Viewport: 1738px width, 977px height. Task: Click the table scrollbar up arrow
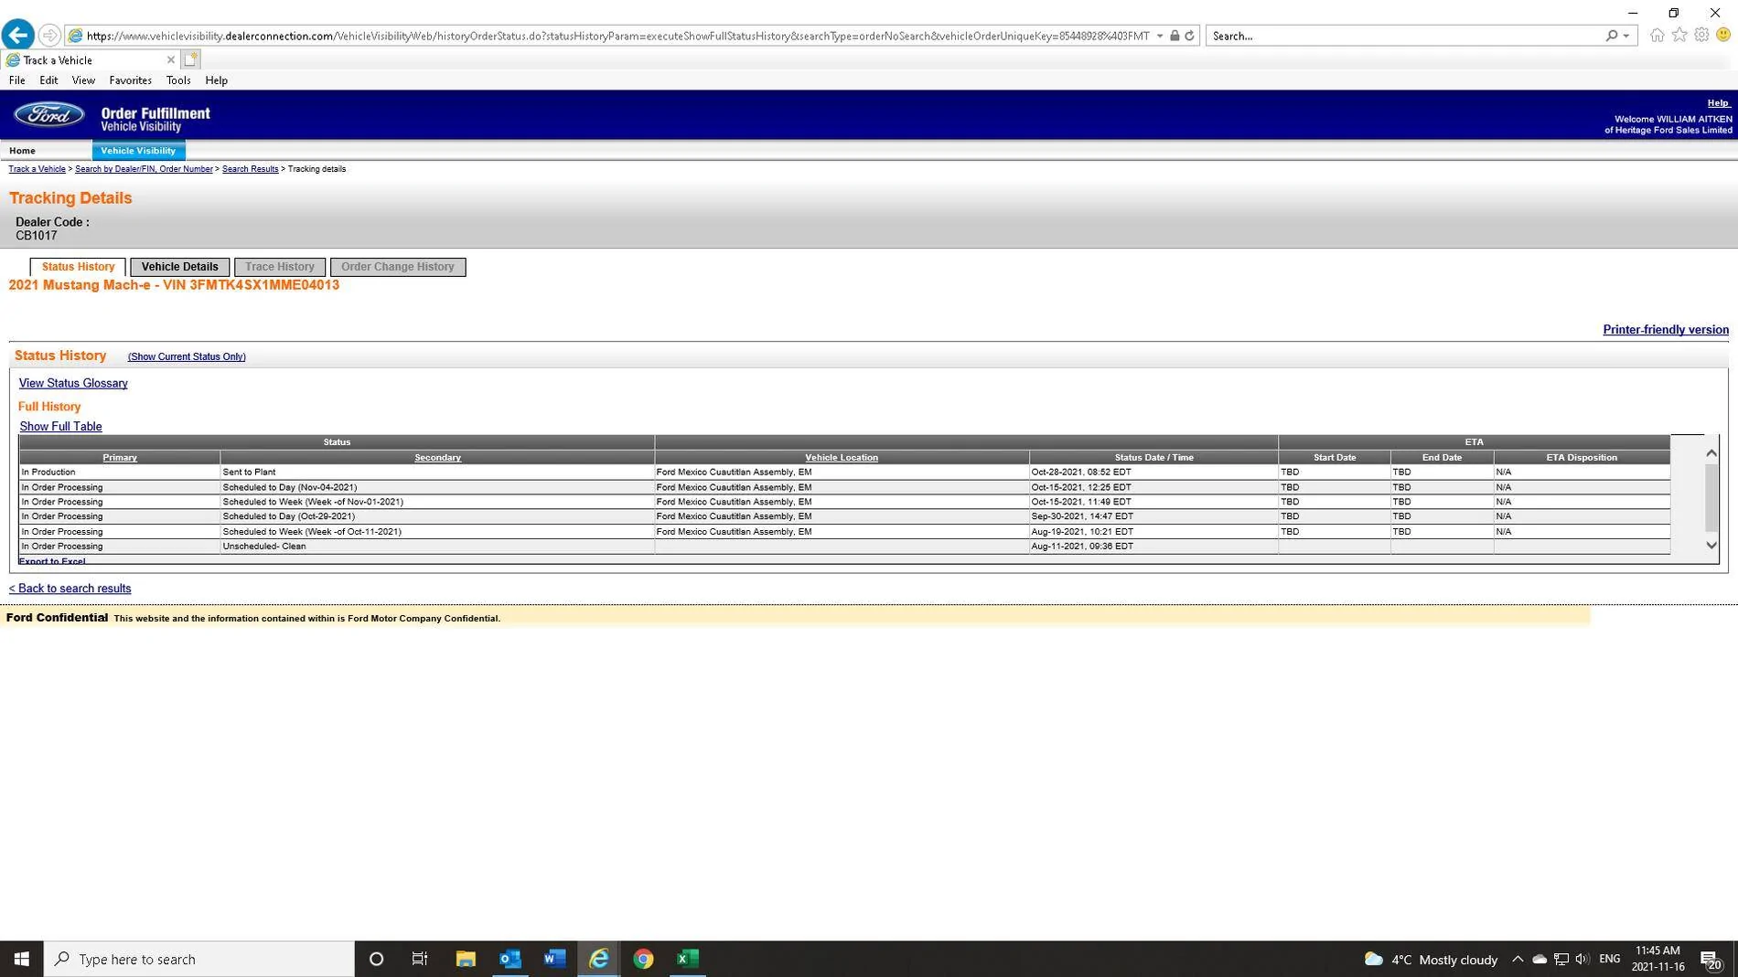coord(1711,453)
